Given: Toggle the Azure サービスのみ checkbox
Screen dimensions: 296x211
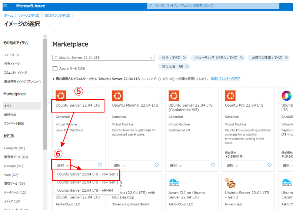Looking at the screenshot, I should click(55, 68).
